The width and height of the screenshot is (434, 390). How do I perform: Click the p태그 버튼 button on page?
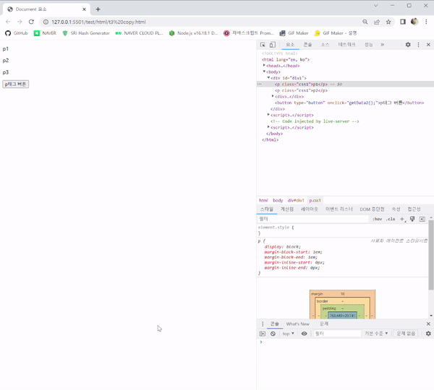point(15,84)
